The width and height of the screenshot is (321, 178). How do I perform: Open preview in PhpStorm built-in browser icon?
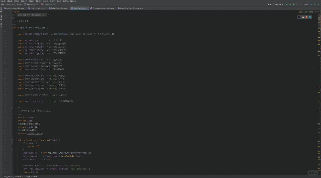pos(299,17)
